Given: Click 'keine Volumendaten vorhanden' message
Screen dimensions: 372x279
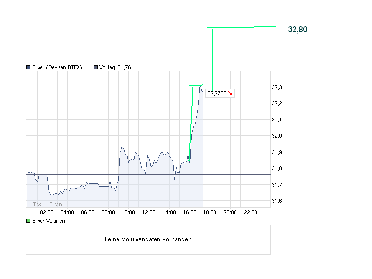Looking at the screenshot, I should pos(148,239).
